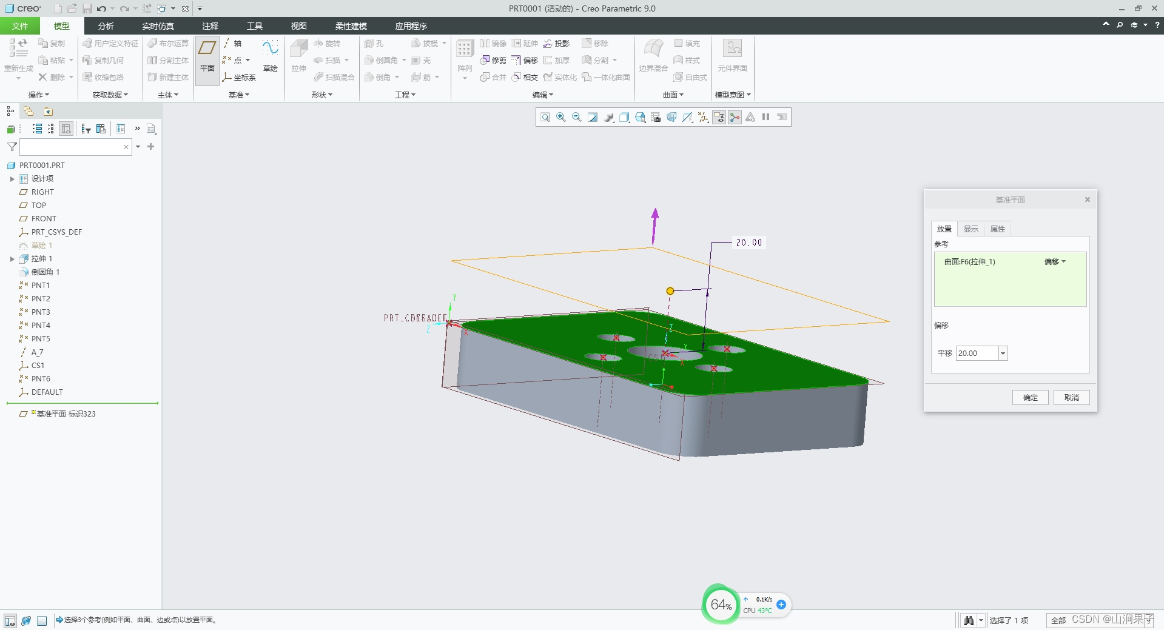Select the FRONT datum plane in tree
The height and width of the screenshot is (630, 1164).
pyautogui.click(x=44, y=219)
